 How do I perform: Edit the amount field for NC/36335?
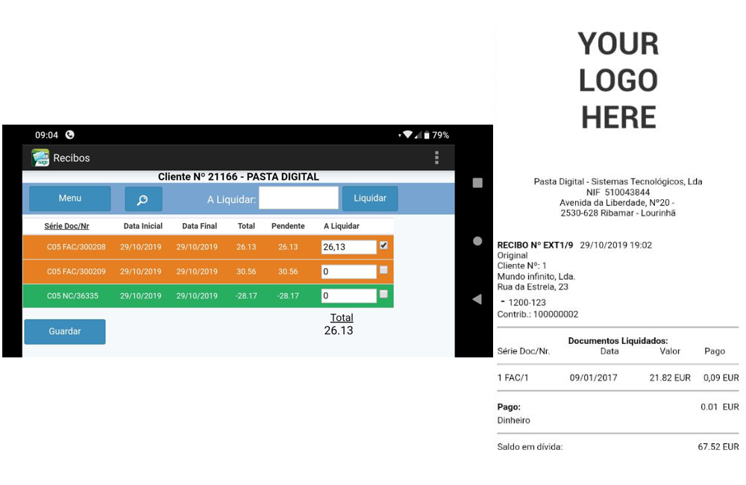pyautogui.click(x=348, y=296)
